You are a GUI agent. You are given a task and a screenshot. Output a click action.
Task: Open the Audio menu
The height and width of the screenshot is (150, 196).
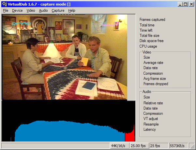point(43,10)
